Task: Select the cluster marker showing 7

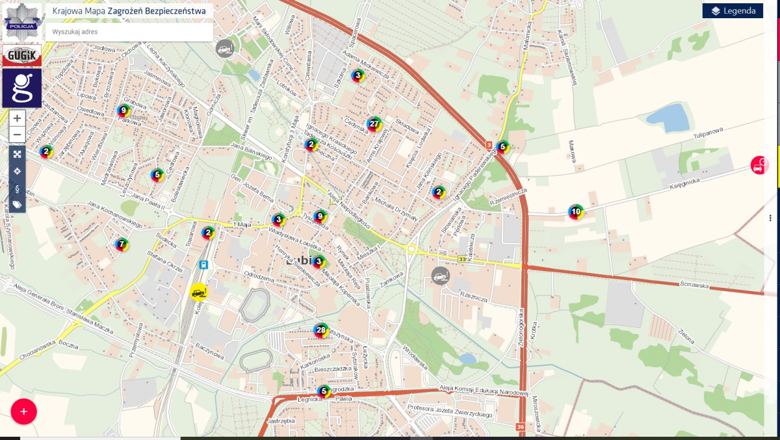Action: click(122, 245)
